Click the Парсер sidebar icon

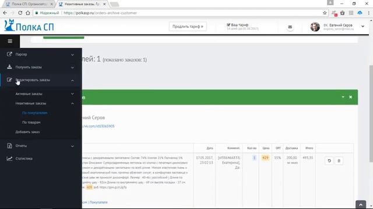9,54
